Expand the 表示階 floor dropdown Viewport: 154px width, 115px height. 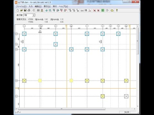coord(34,15)
